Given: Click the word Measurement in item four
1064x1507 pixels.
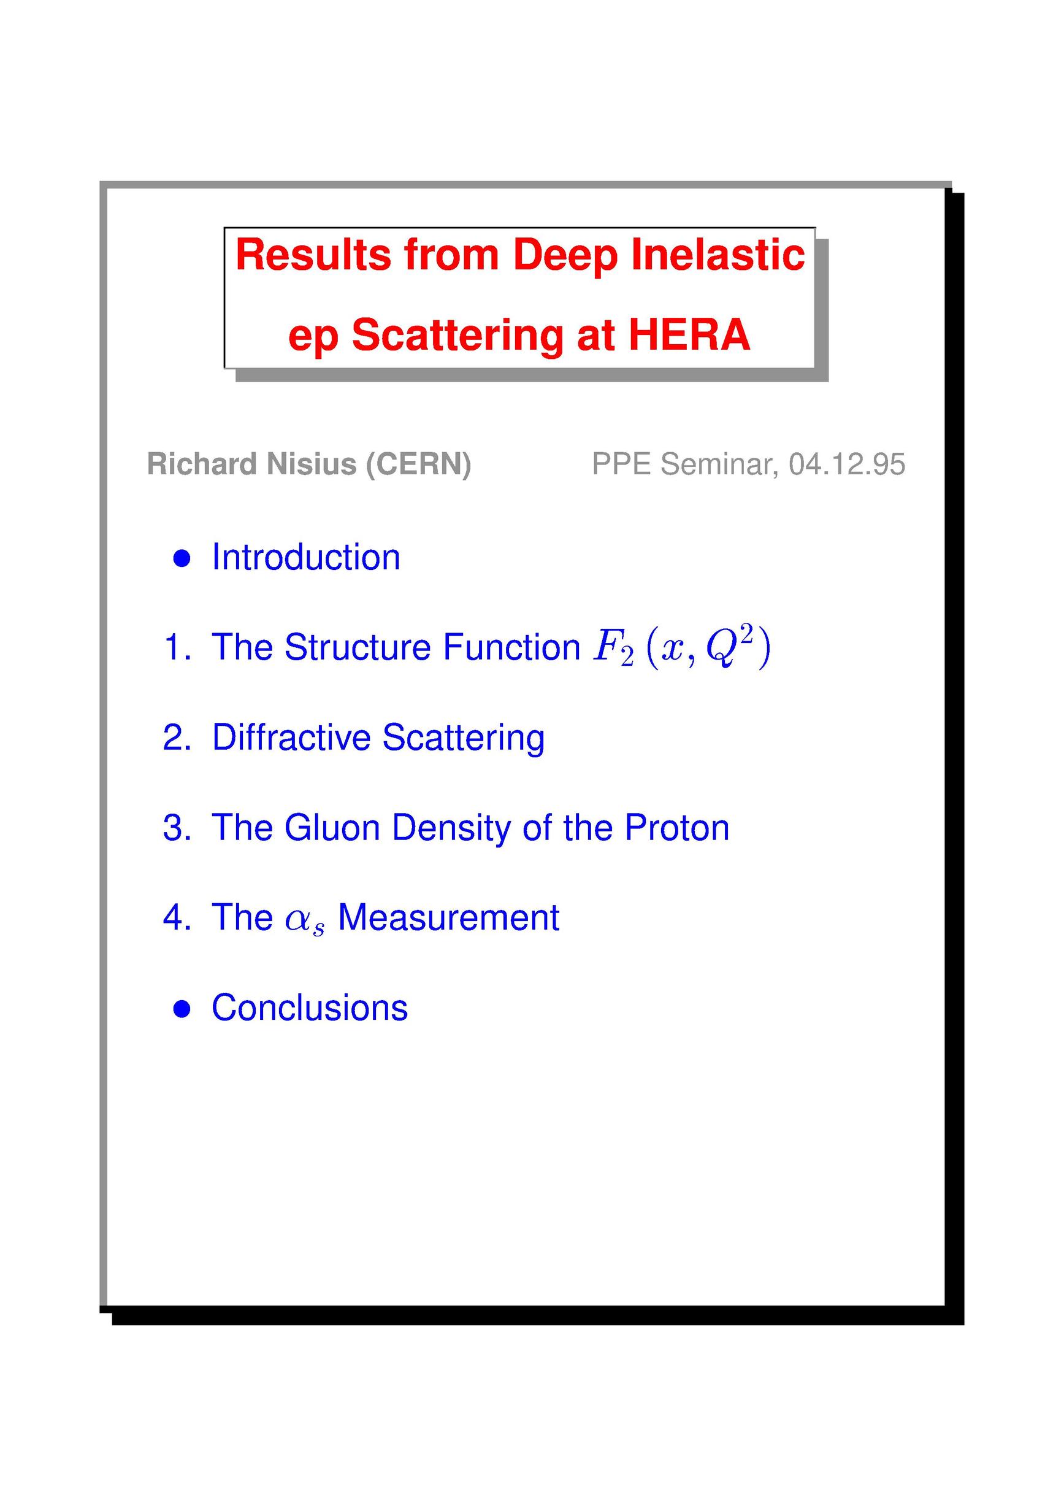Looking at the screenshot, I should [449, 917].
